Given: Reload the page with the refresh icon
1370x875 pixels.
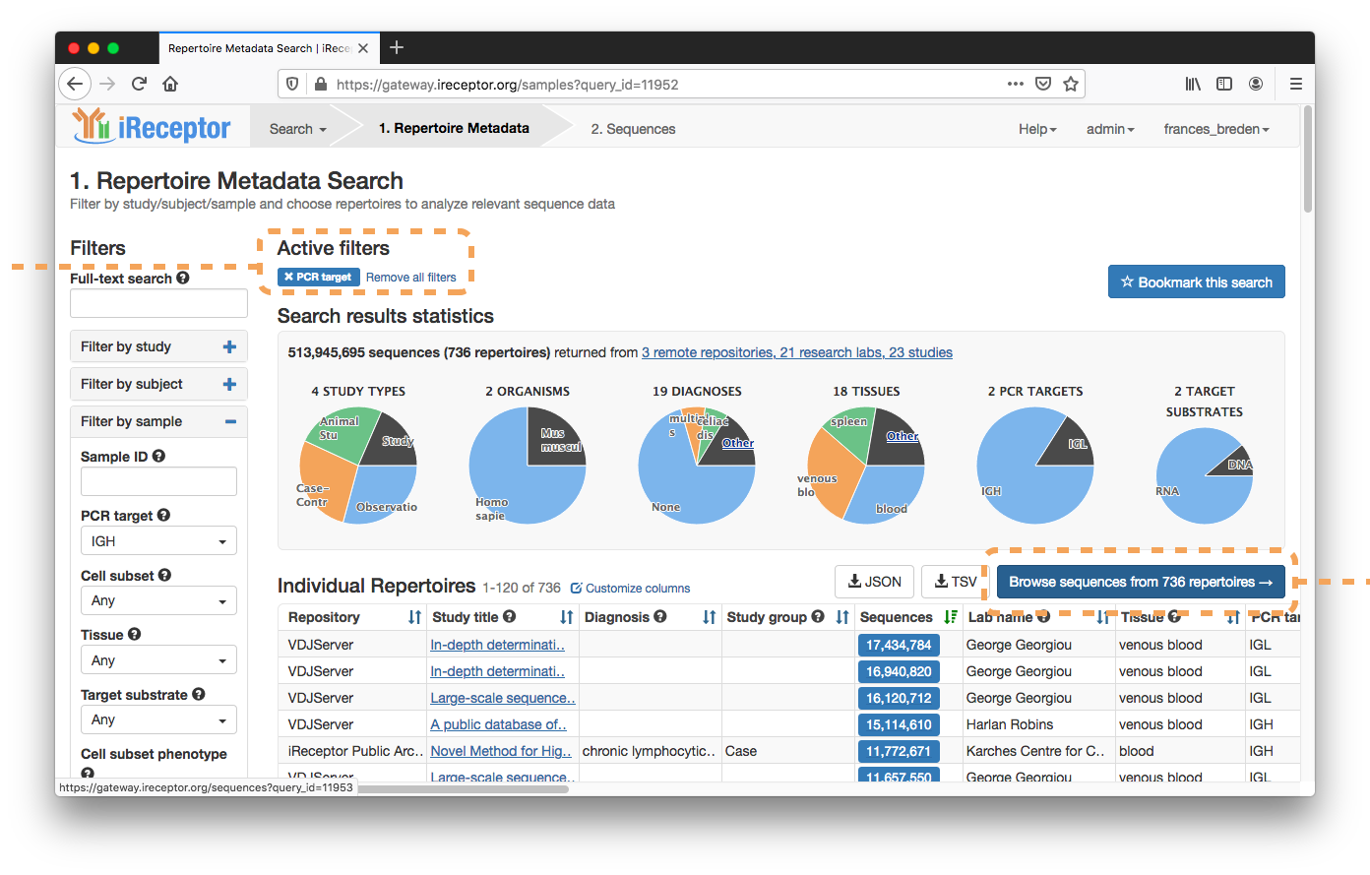Looking at the screenshot, I should (139, 84).
